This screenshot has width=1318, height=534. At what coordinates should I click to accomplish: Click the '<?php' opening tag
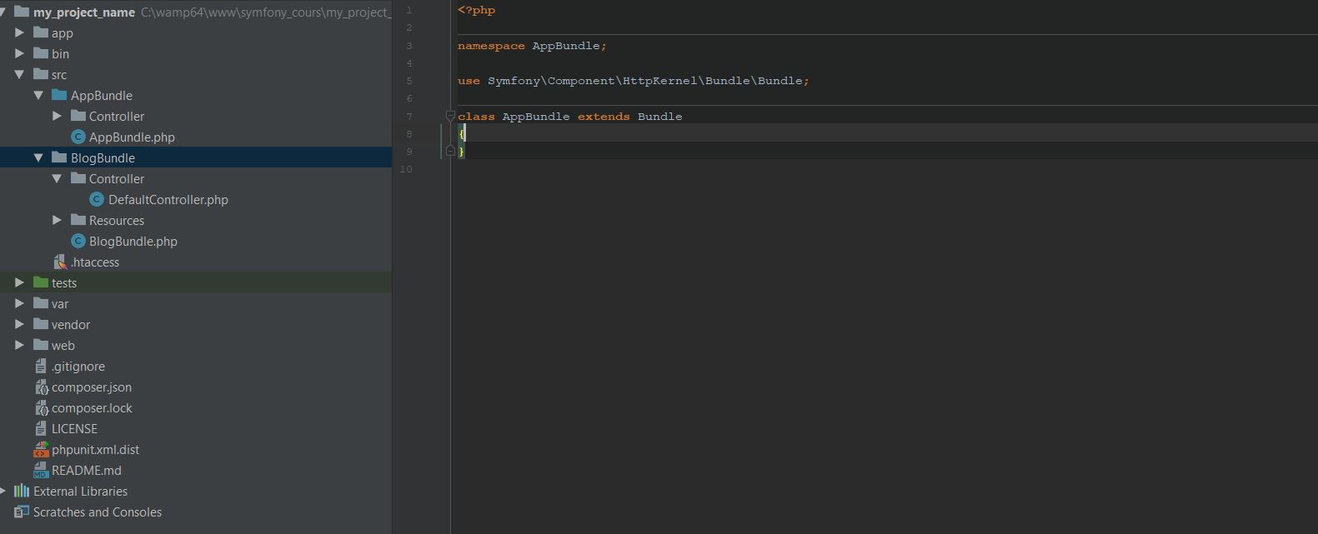(476, 10)
